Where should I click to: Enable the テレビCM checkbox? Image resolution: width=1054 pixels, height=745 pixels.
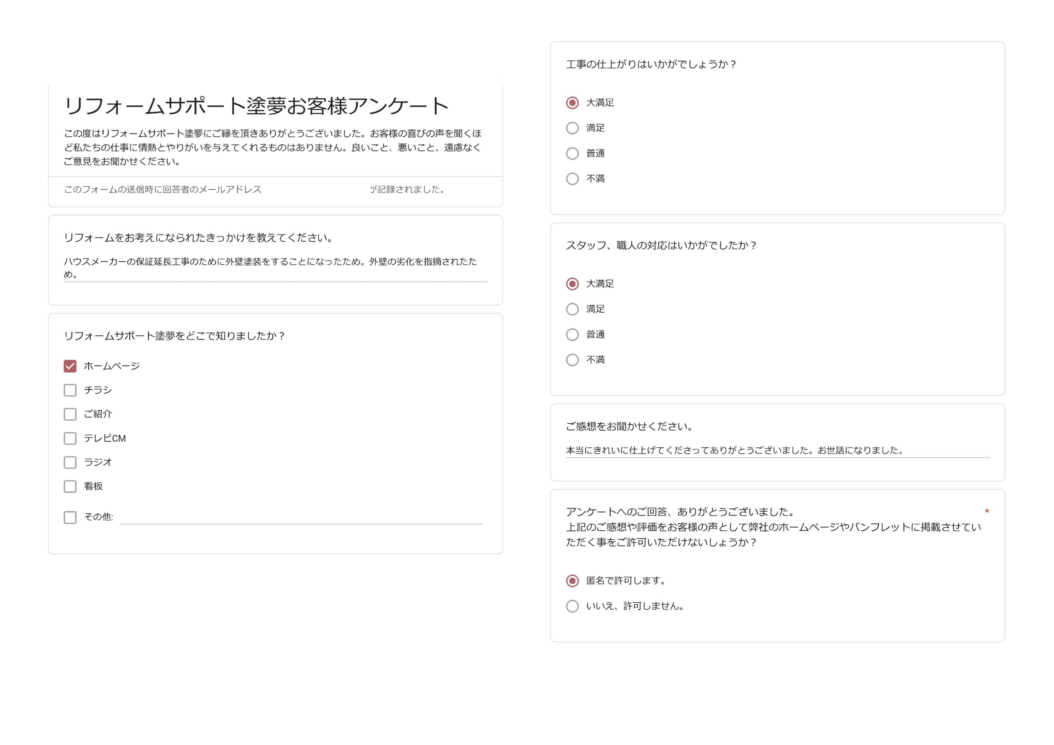coord(70,438)
